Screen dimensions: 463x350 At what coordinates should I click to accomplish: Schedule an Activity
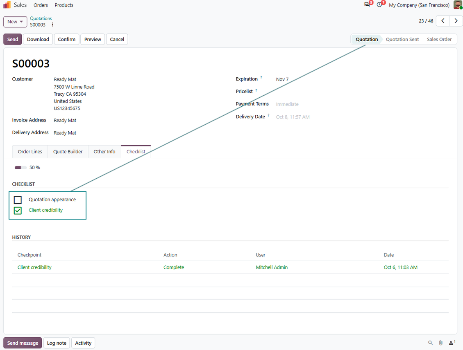pyautogui.click(x=83, y=343)
